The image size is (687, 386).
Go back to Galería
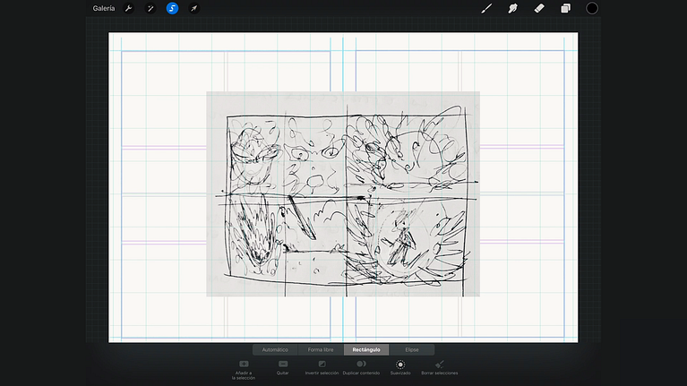pos(104,8)
